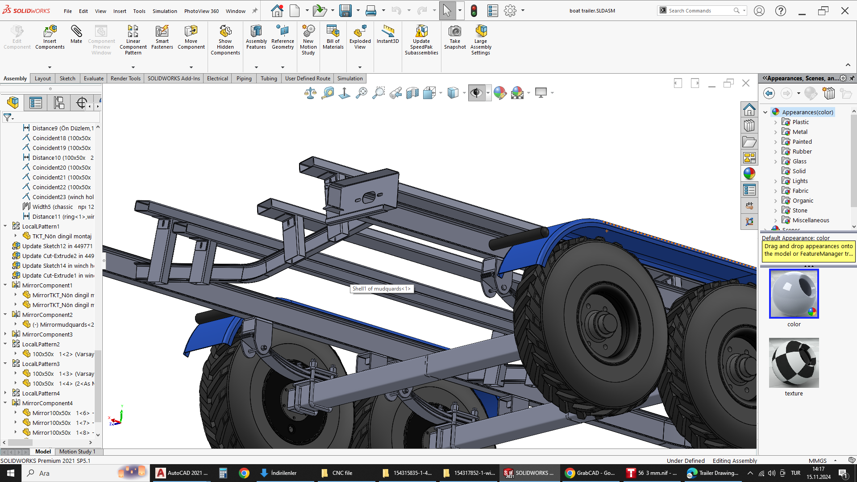This screenshot has height=482, width=857.
Task: Switch to the Evaluate tab
Action: (x=93, y=79)
